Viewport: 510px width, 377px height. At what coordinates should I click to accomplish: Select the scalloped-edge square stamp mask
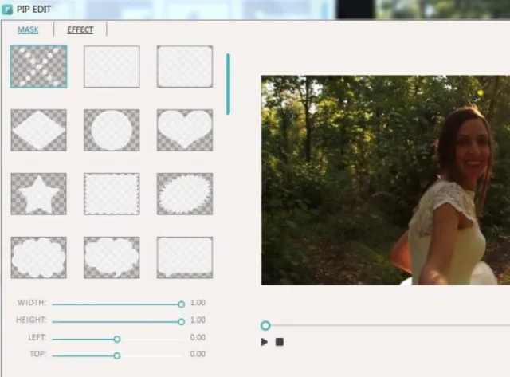pos(112,194)
